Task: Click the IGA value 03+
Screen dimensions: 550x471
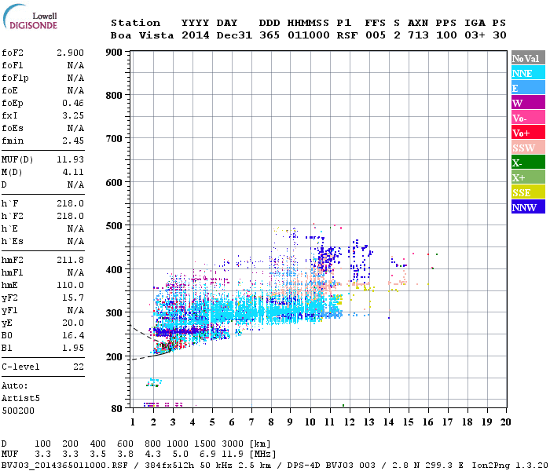Action: point(475,35)
